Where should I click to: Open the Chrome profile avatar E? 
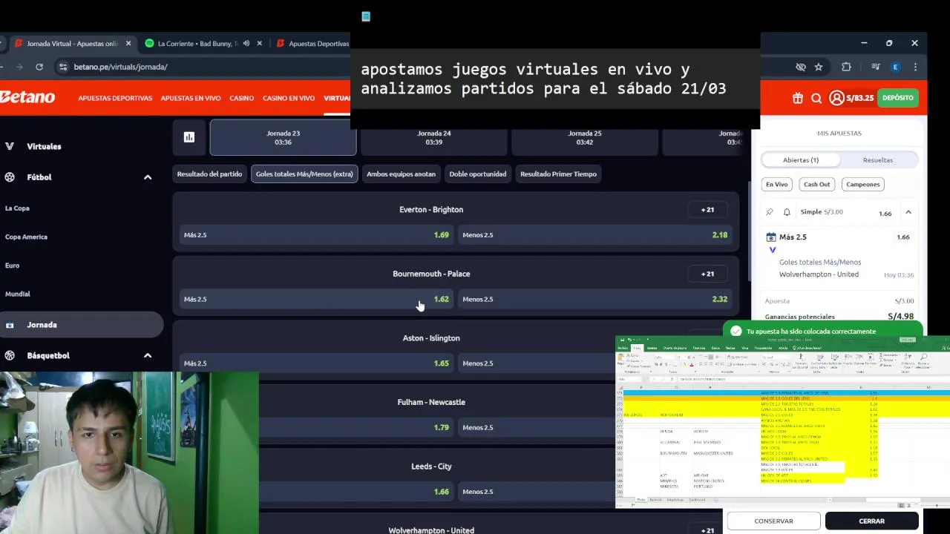pyautogui.click(x=896, y=67)
